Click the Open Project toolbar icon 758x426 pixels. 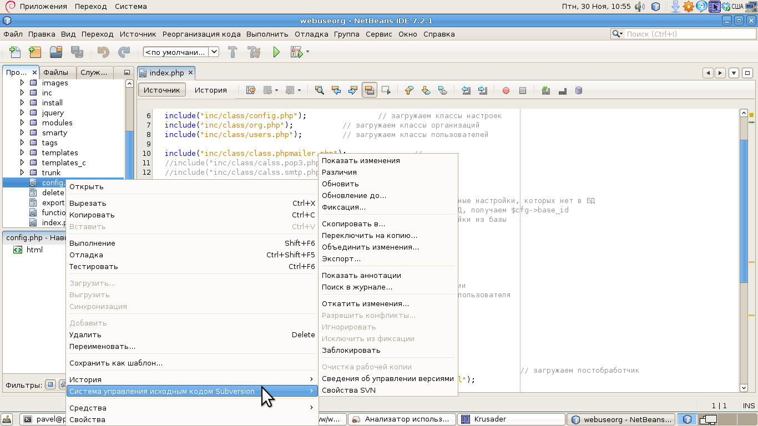[56, 52]
